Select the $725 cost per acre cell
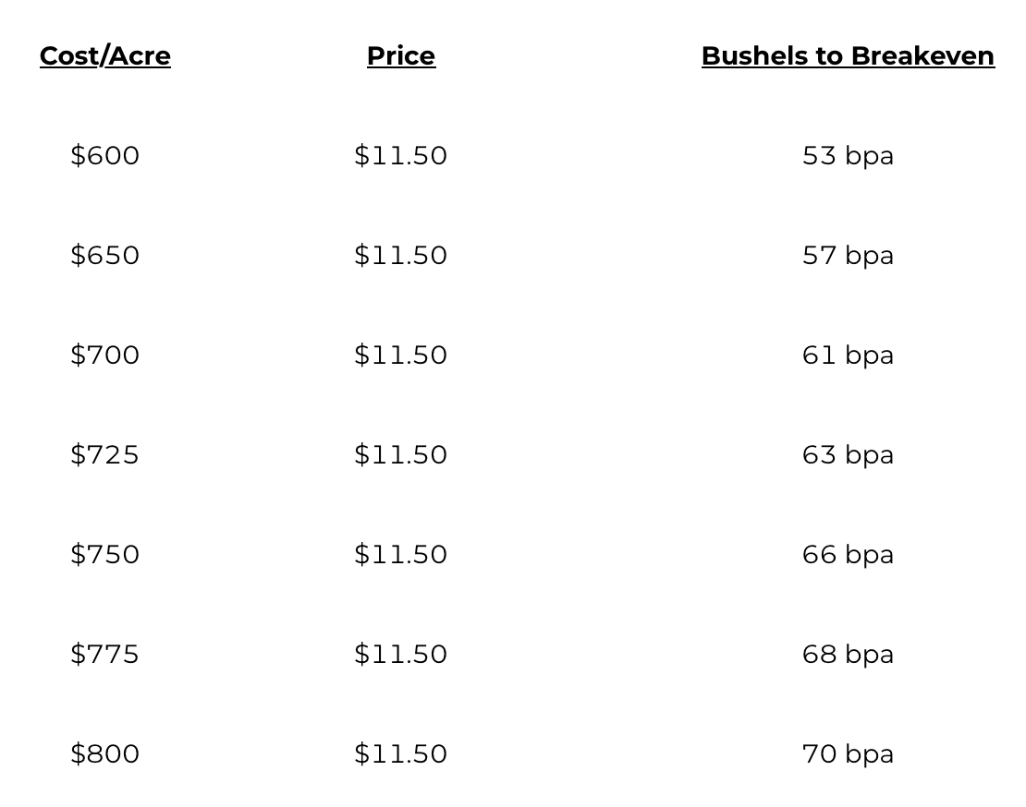 [105, 454]
